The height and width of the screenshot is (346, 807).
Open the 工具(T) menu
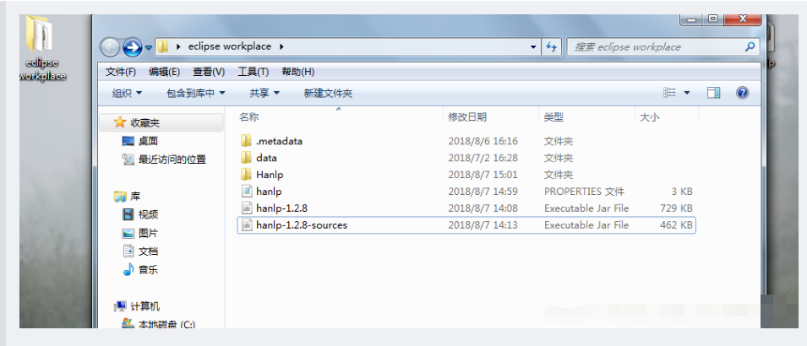coord(253,72)
